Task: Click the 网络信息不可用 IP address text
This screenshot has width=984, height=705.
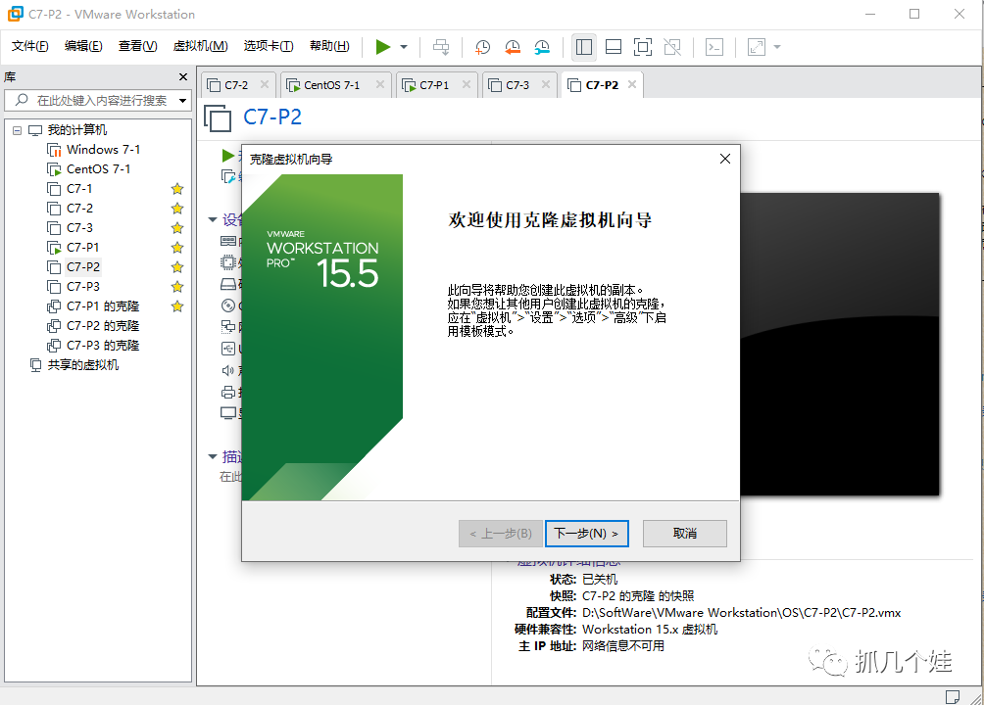Action: coord(622,646)
